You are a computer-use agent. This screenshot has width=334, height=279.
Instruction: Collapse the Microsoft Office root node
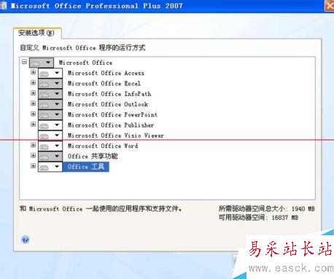(x=24, y=61)
